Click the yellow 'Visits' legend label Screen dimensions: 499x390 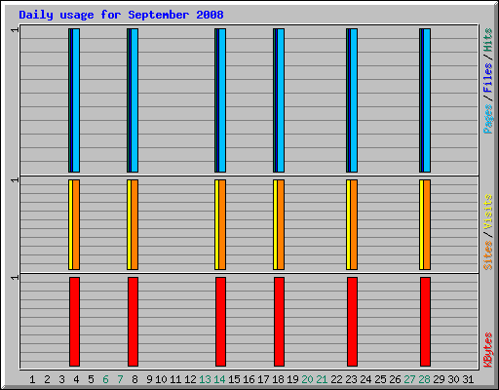pos(488,212)
